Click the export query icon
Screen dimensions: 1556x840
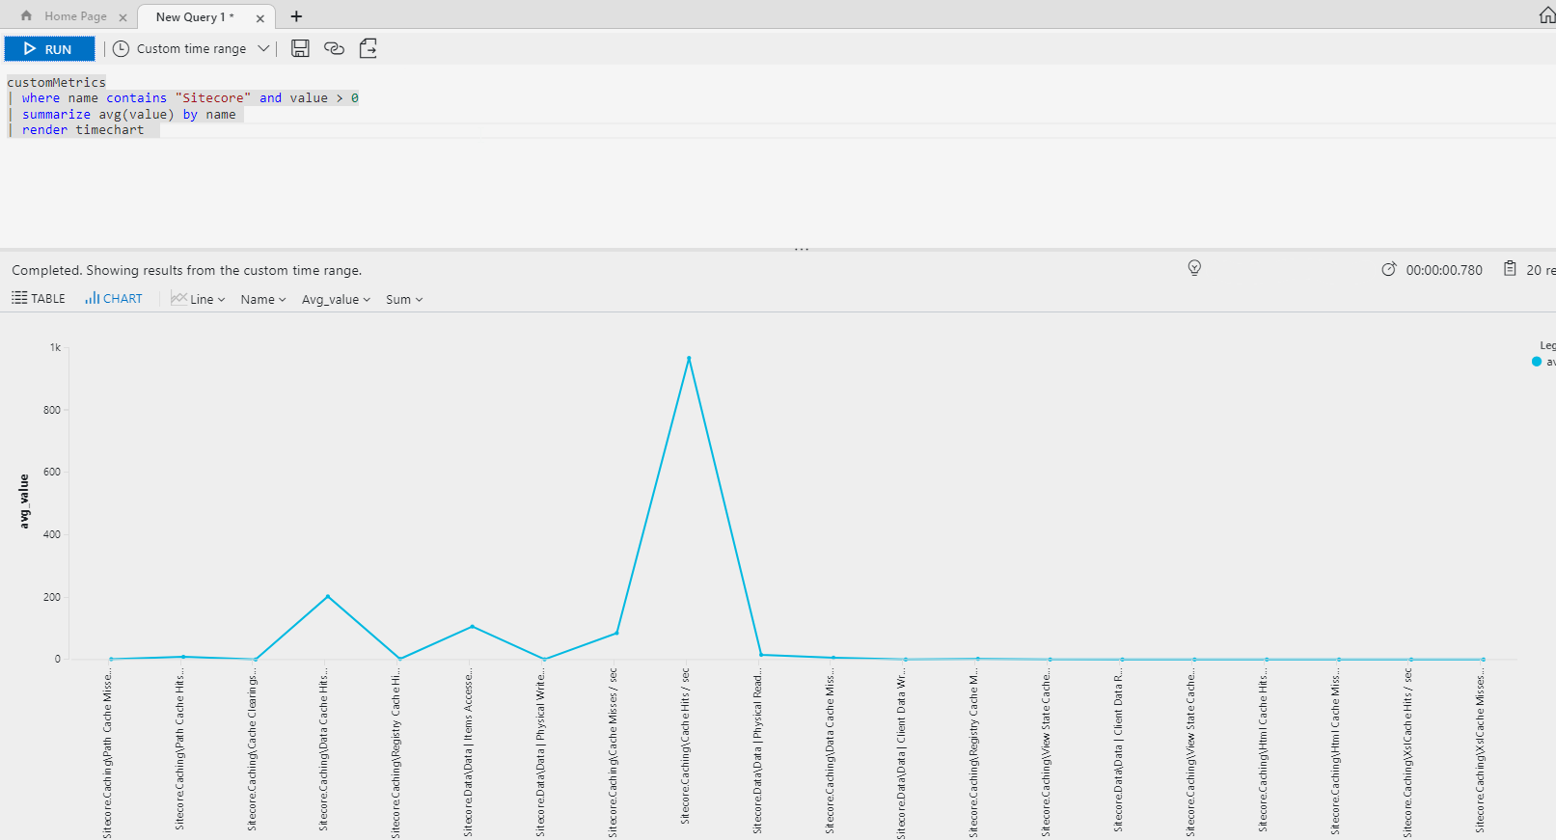click(368, 48)
